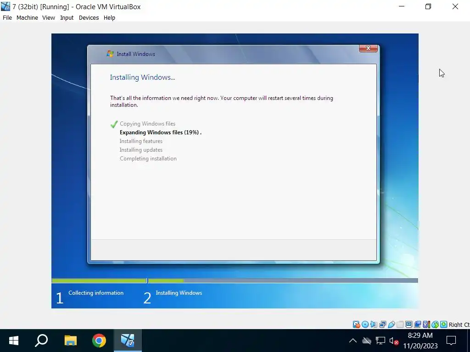Click step 2 Installing Windows label

point(179,293)
